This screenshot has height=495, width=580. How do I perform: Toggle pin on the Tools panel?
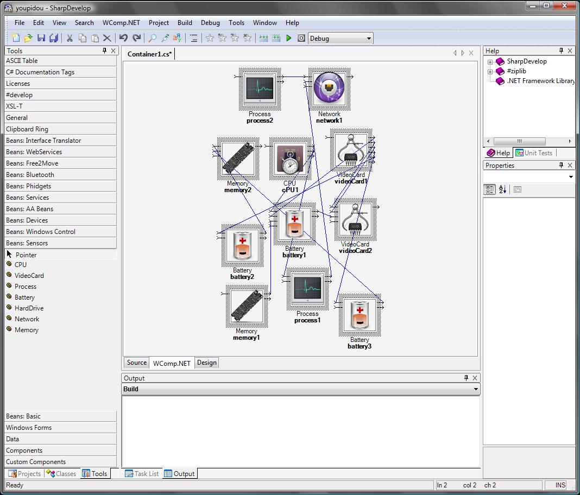[x=104, y=50]
